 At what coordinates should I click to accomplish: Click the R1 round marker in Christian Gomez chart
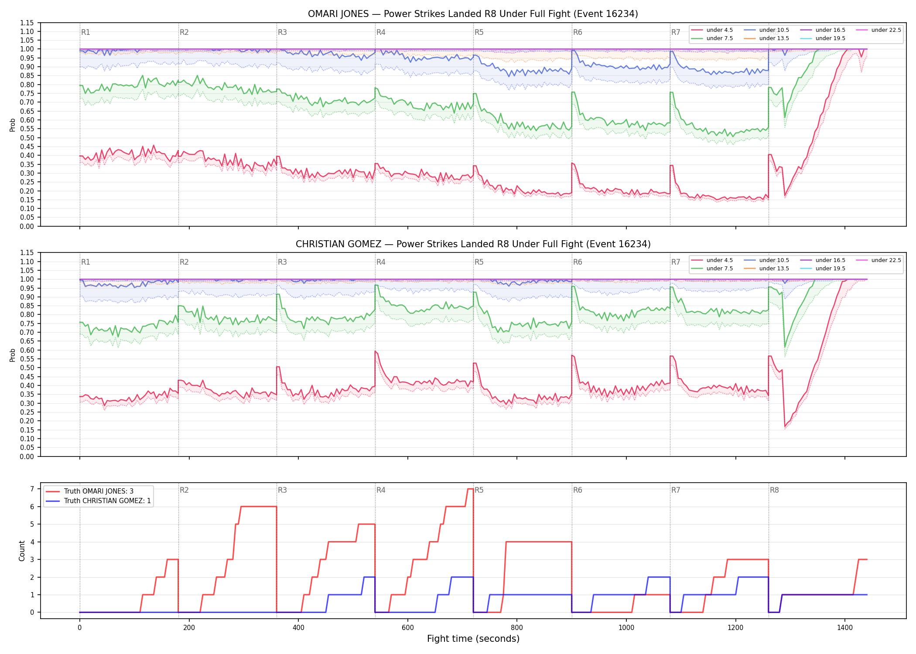click(85, 262)
